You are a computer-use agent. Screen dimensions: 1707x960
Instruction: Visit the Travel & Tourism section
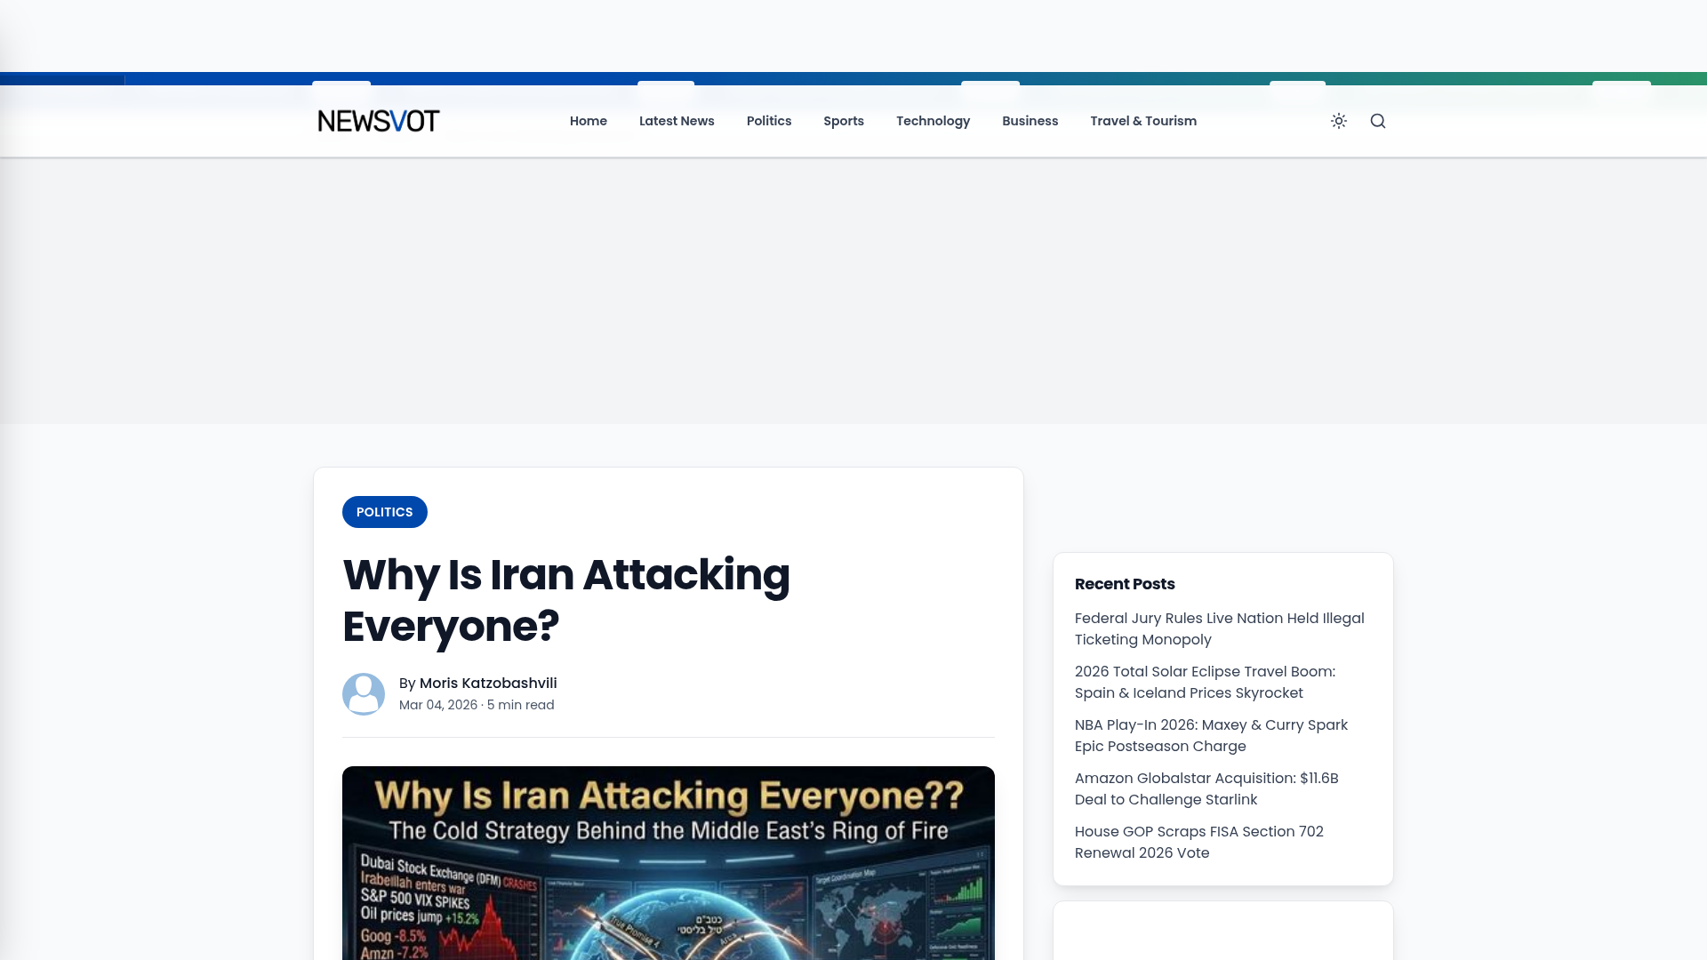pos(1143,121)
